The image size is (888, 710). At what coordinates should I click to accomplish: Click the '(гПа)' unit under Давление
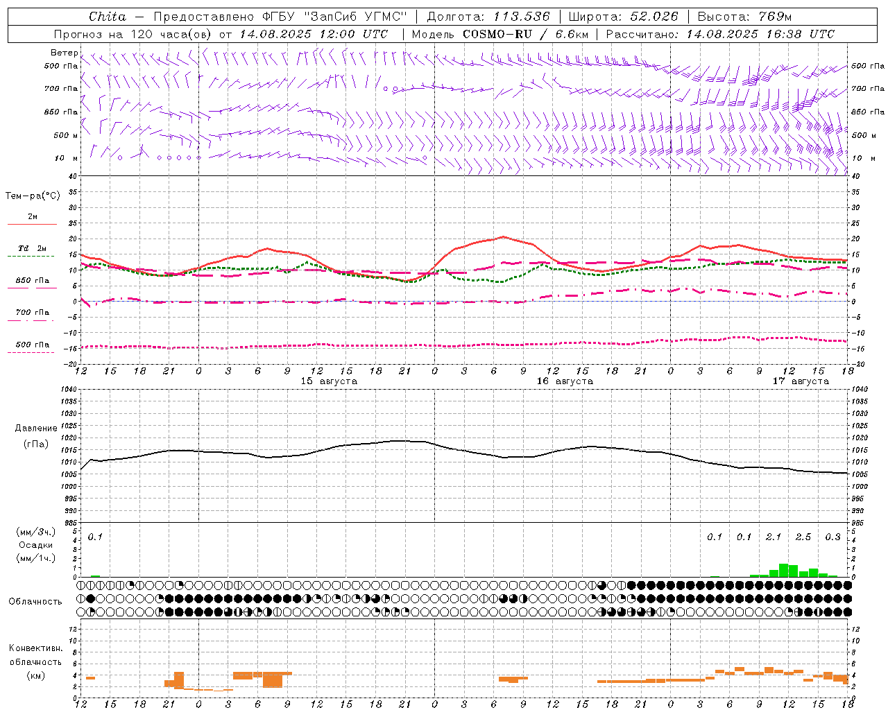tap(36, 444)
